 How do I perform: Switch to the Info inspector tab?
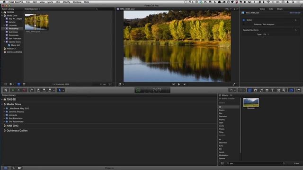coord(271,9)
